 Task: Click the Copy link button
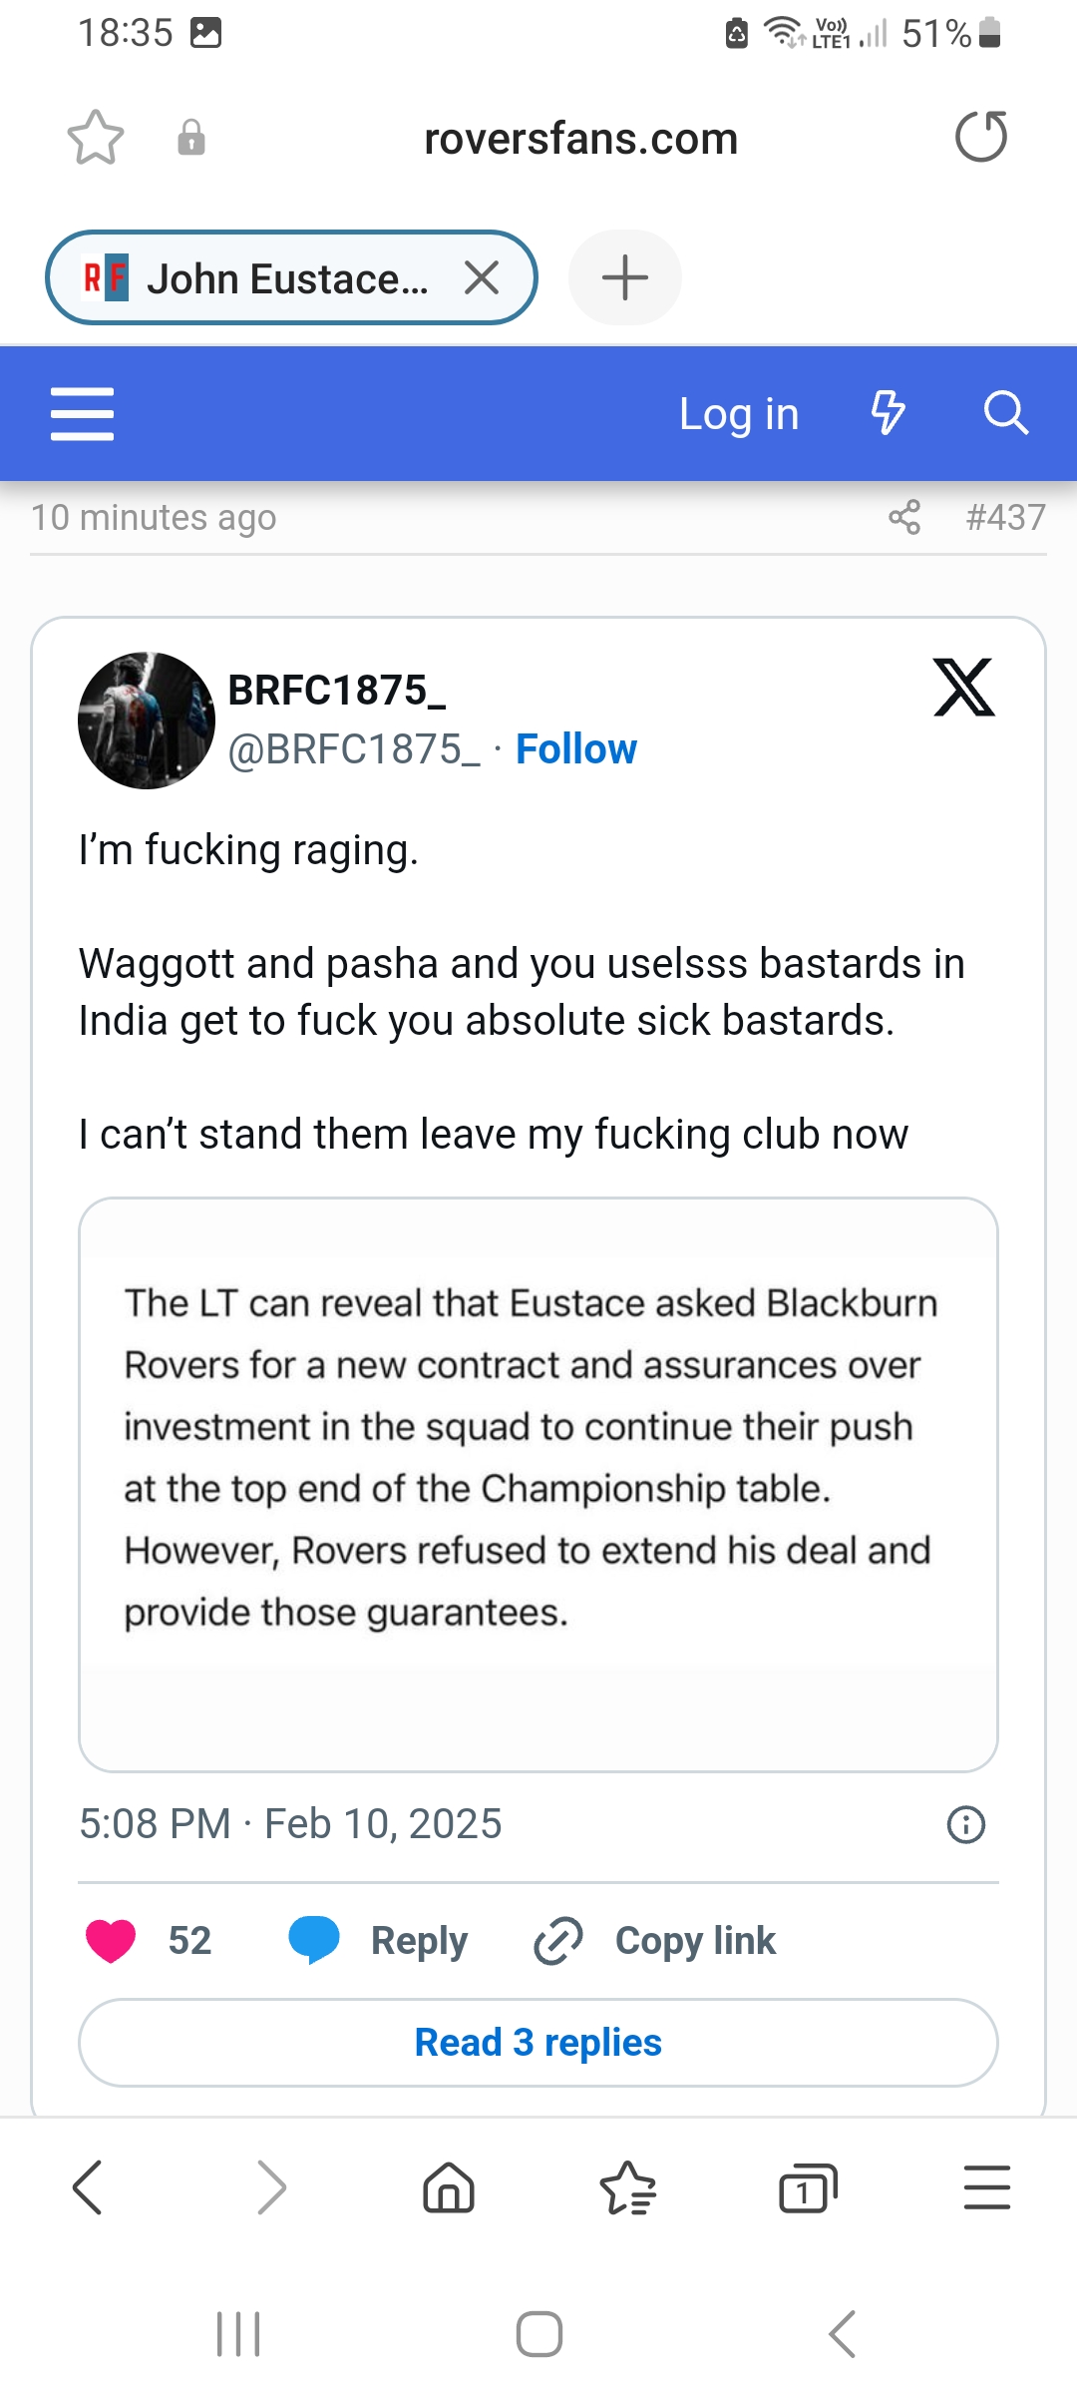tap(655, 1941)
